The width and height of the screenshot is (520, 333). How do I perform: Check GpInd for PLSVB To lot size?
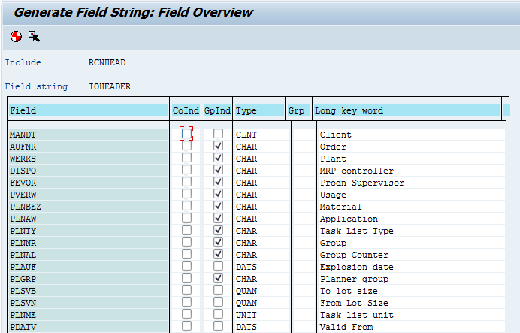[x=218, y=290]
